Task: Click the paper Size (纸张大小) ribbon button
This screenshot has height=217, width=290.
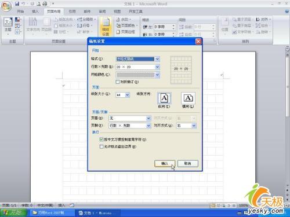Action: coord(64,25)
